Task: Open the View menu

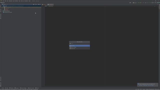Action: 7,1
